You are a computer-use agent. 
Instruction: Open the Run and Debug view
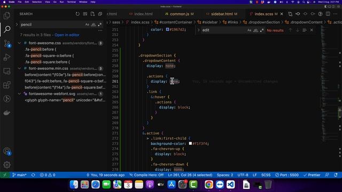pos(7,57)
